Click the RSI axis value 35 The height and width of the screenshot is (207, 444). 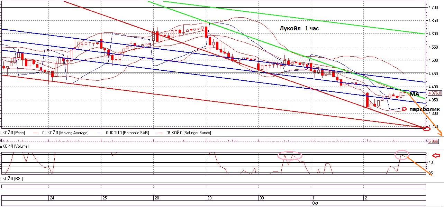tap(431, 173)
